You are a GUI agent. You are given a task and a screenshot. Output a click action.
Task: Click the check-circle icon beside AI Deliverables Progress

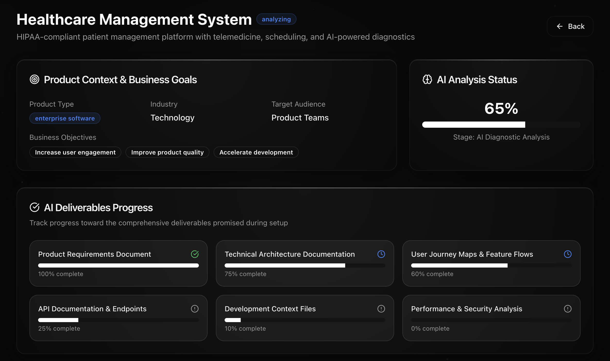pos(35,207)
